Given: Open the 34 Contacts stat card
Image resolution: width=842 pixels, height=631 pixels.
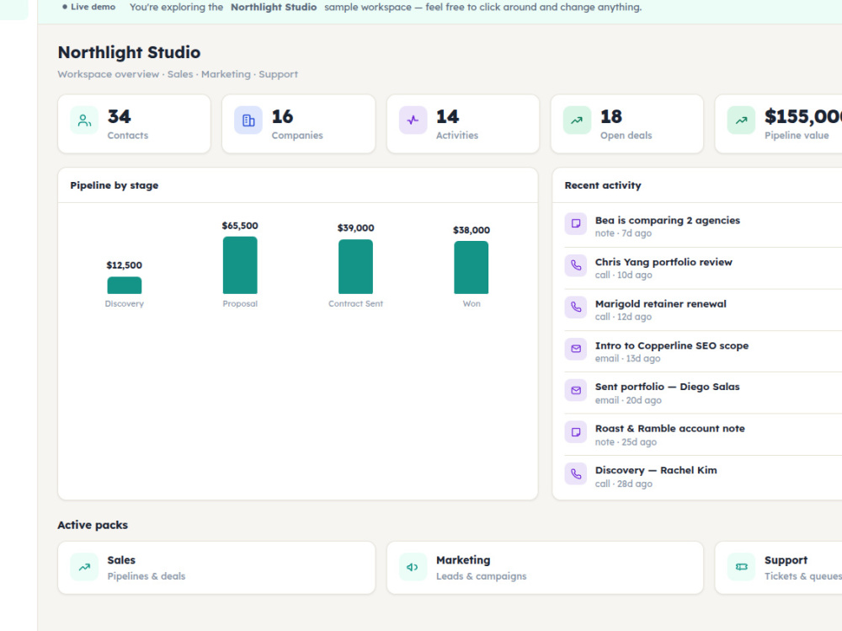Looking at the screenshot, I should point(134,124).
